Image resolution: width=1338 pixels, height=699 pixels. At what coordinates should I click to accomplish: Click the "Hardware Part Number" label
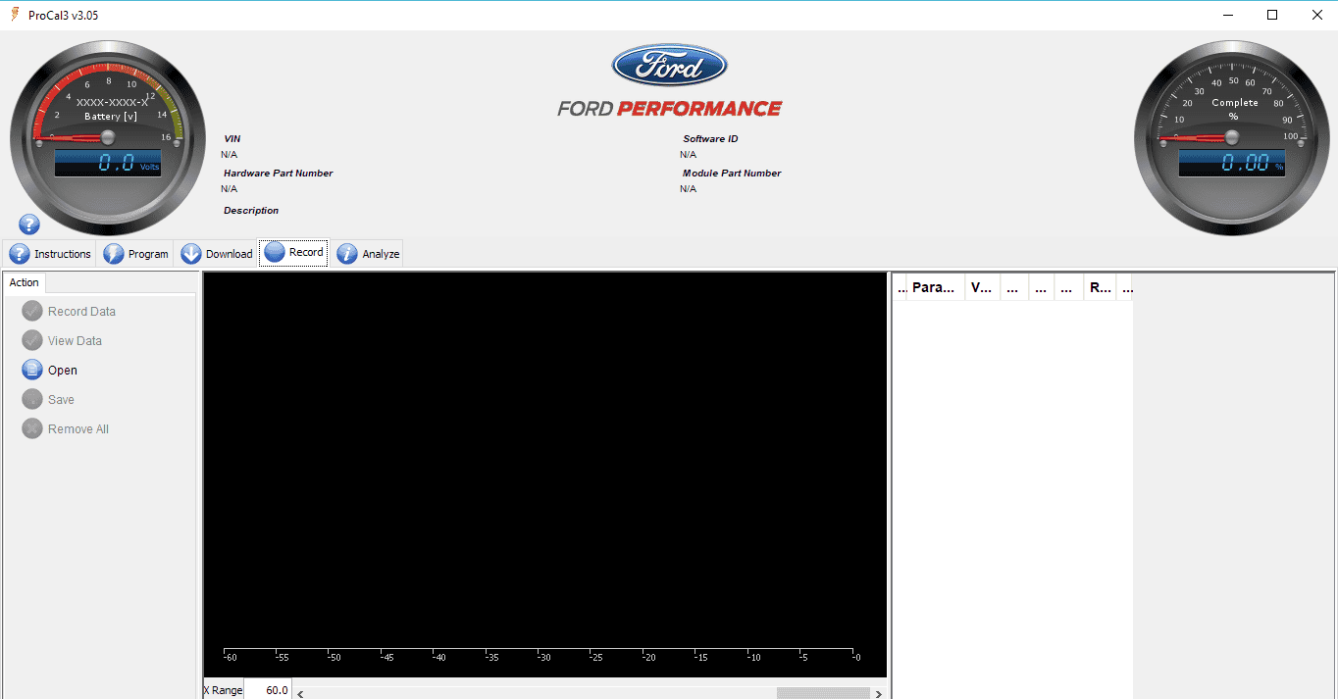(279, 174)
